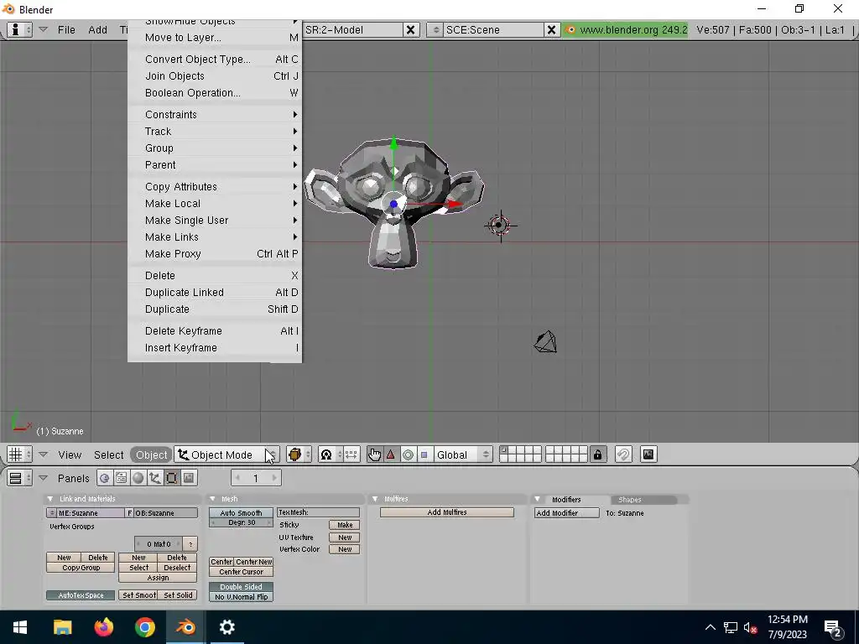Switch to the Editing context icon
This screenshot has height=644, width=859.
coord(171,478)
